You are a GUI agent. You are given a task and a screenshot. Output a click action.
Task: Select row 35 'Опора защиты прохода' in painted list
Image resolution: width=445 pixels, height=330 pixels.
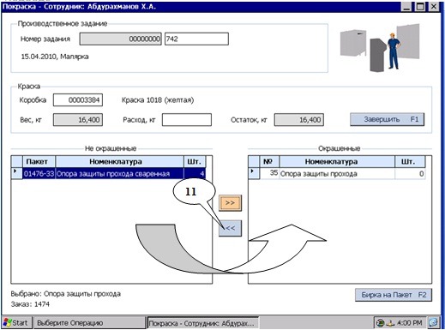342,174
